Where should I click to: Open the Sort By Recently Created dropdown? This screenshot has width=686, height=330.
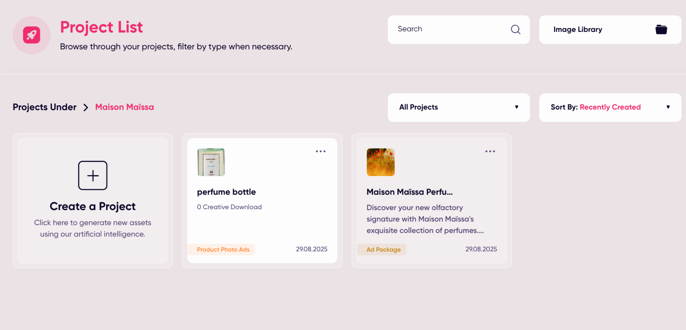coord(610,107)
